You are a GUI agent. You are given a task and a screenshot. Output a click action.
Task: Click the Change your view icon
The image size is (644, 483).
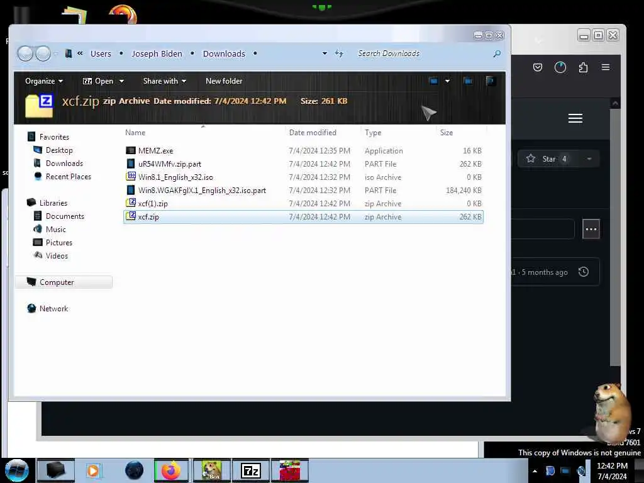[x=433, y=81]
